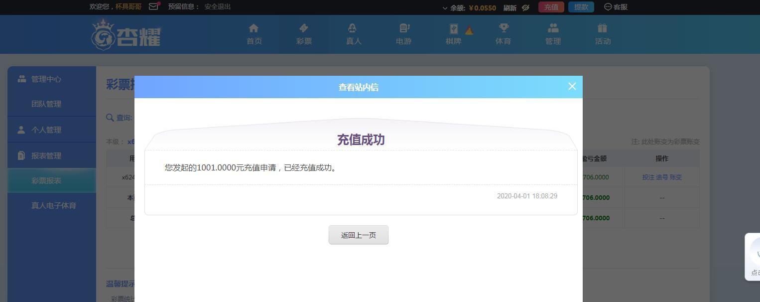Open 客服 customer service chat
Image resolution: width=760 pixels, height=302 pixels.
pyautogui.click(x=616, y=7)
